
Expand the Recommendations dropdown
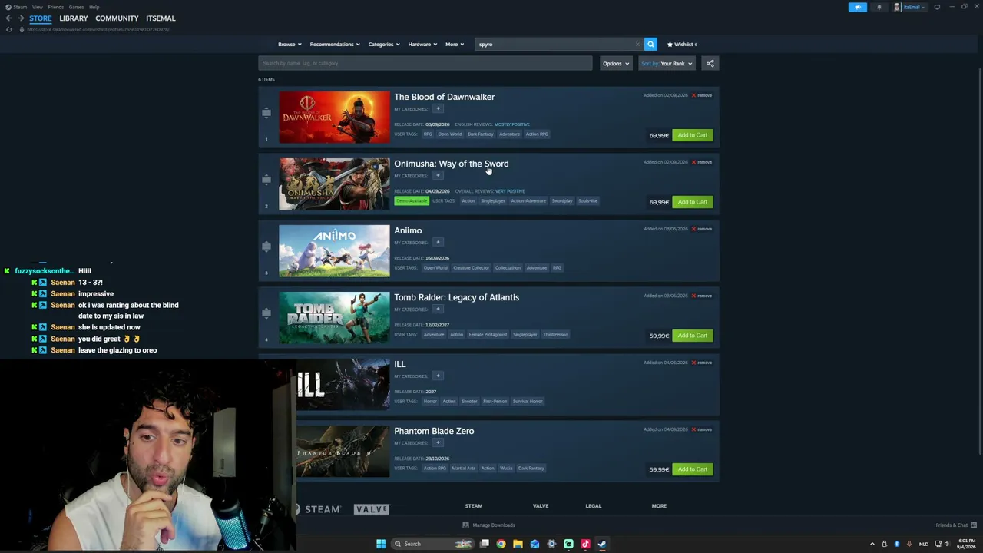[x=335, y=44]
